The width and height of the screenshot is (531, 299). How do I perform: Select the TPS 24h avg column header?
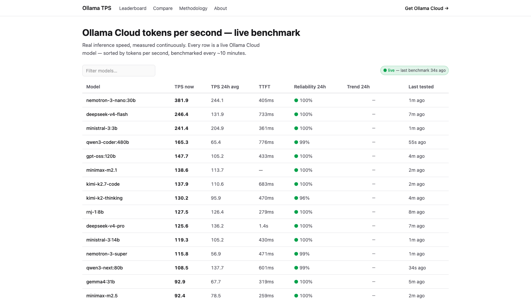click(x=225, y=87)
